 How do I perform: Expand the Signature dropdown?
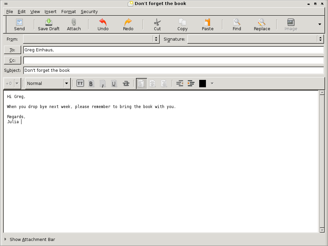click(x=320, y=39)
